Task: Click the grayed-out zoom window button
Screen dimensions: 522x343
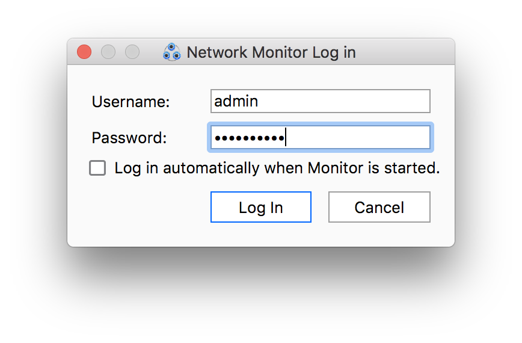Action: [x=132, y=52]
